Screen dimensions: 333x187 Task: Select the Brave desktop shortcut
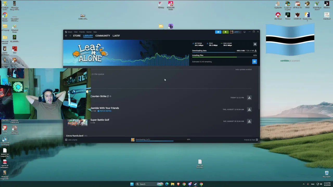(5, 129)
